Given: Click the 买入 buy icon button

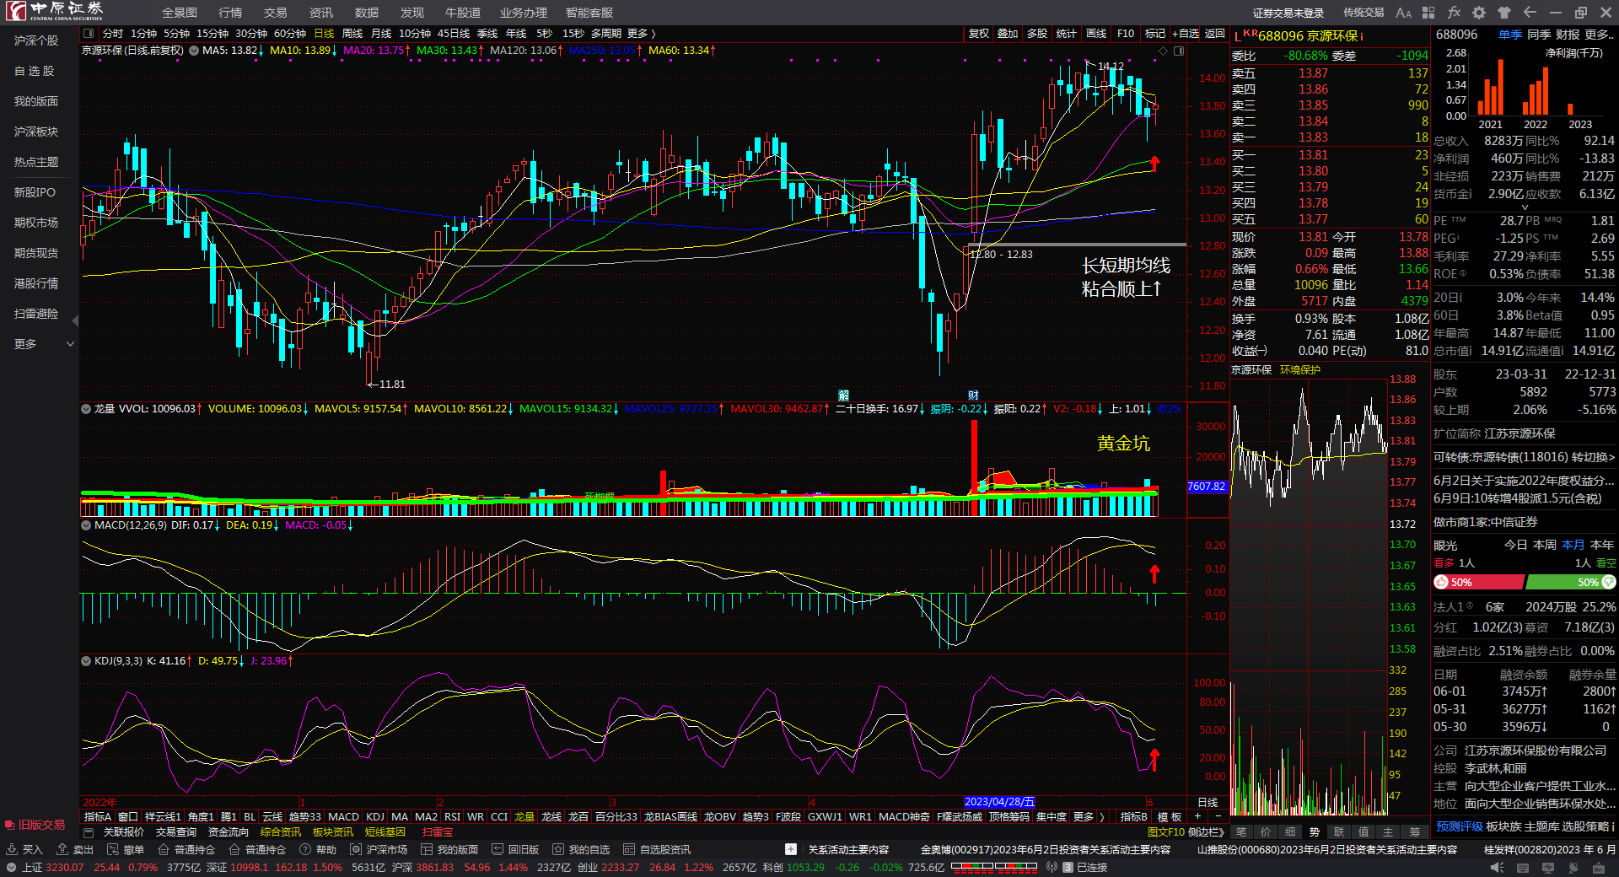Looking at the screenshot, I should click(x=24, y=850).
